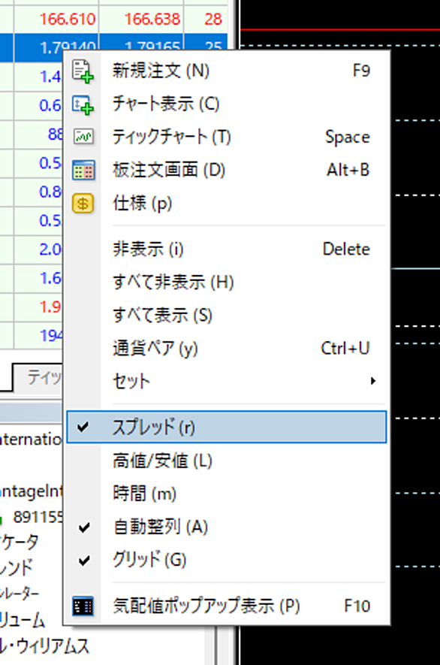Select the account number 891155 entry

(x=38, y=517)
